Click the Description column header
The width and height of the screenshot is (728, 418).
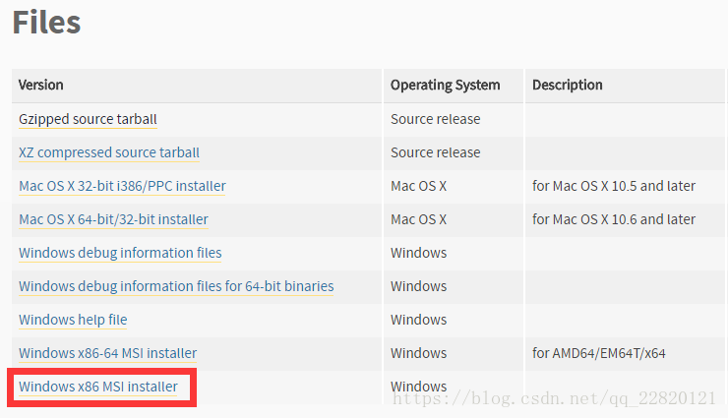(568, 86)
